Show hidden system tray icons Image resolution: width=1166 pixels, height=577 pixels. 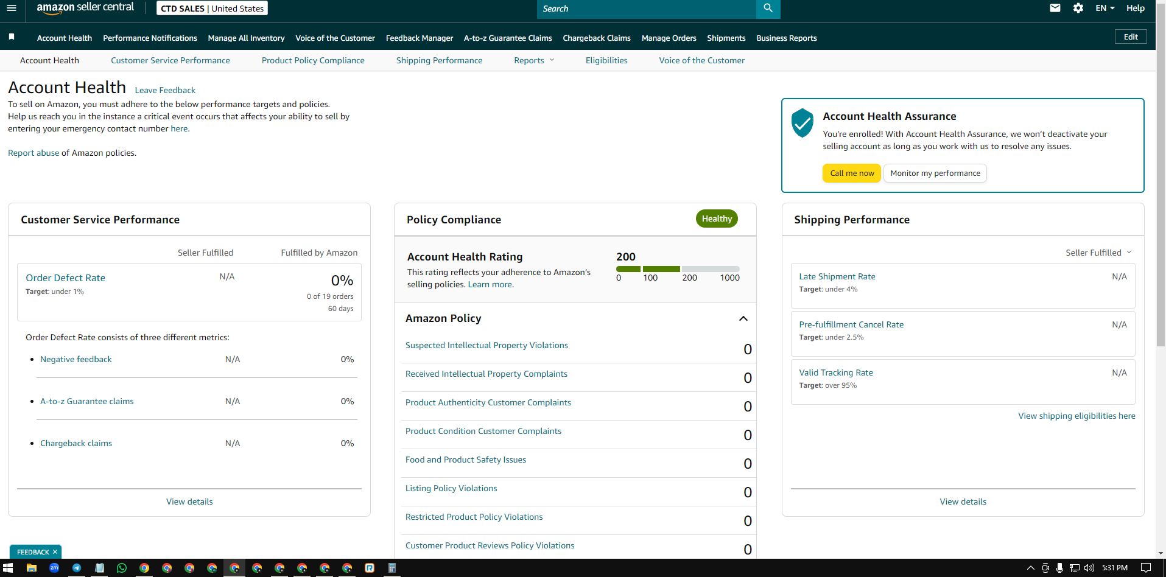coord(1031,568)
